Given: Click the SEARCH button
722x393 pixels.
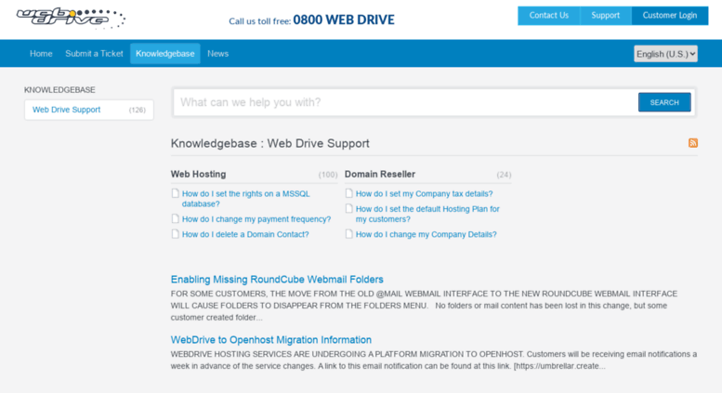Looking at the screenshot, I should [x=664, y=102].
